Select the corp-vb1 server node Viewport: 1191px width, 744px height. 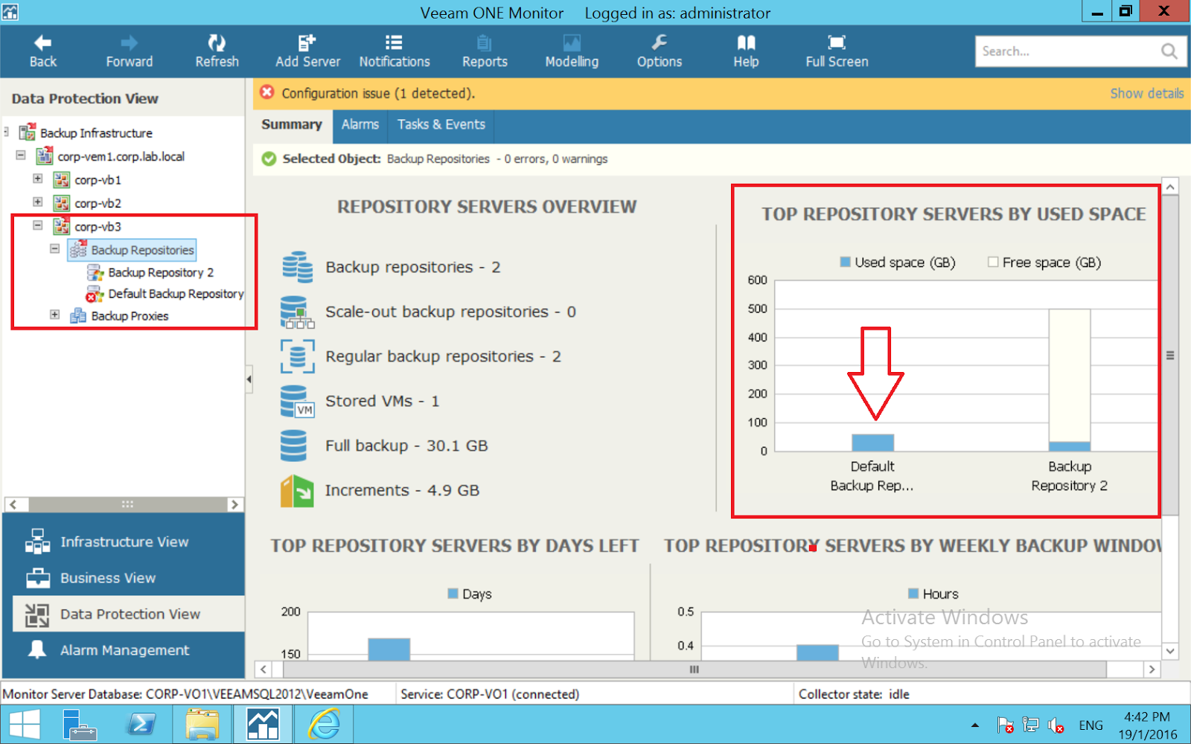pyautogui.click(x=98, y=180)
